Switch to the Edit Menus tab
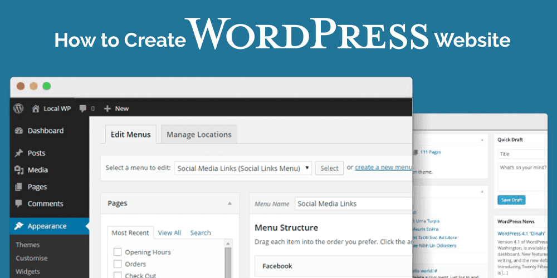Viewport: 557px width, 278px height. [131, 135]
